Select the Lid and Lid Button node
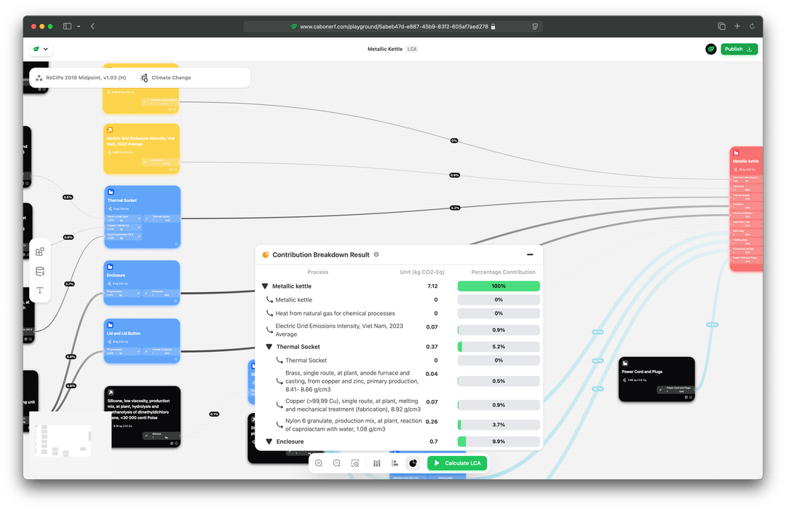 coord(143,341)
